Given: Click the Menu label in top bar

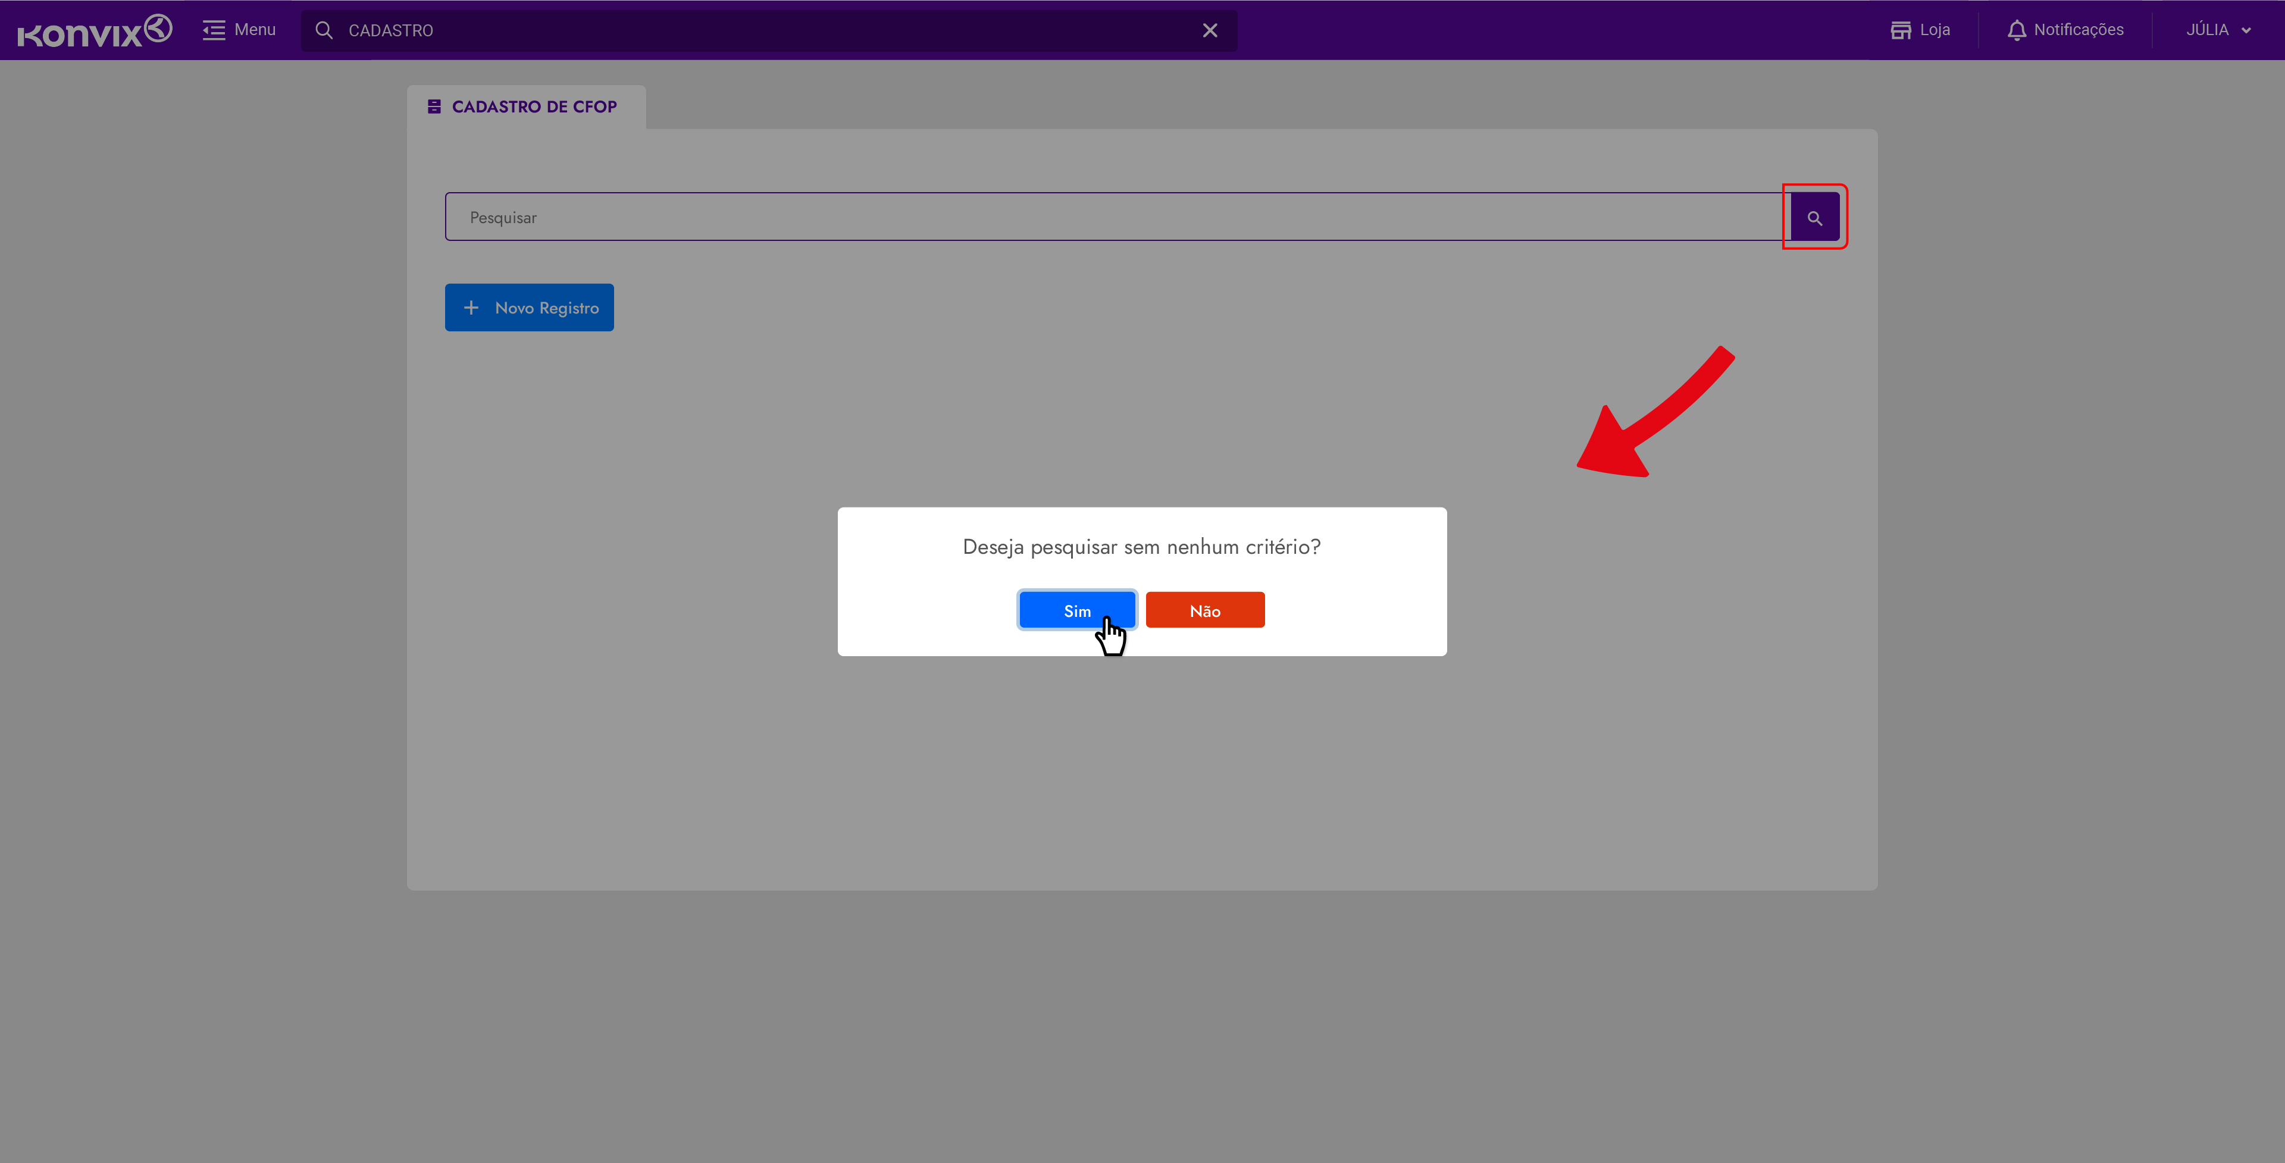Looking at the screenshot, I should (255, 30).
